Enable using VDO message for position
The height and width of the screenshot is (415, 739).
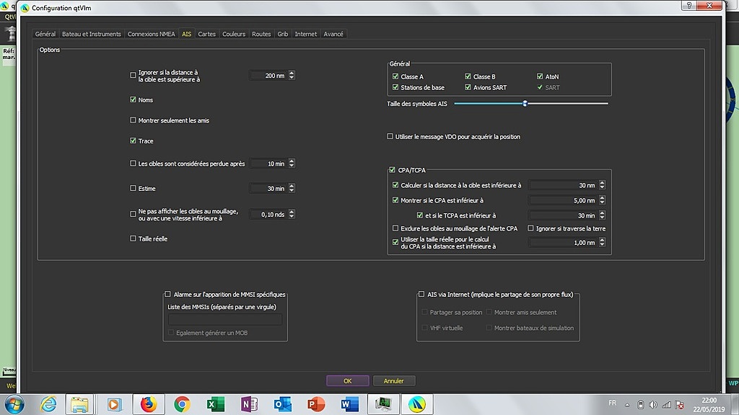point(390,136)
